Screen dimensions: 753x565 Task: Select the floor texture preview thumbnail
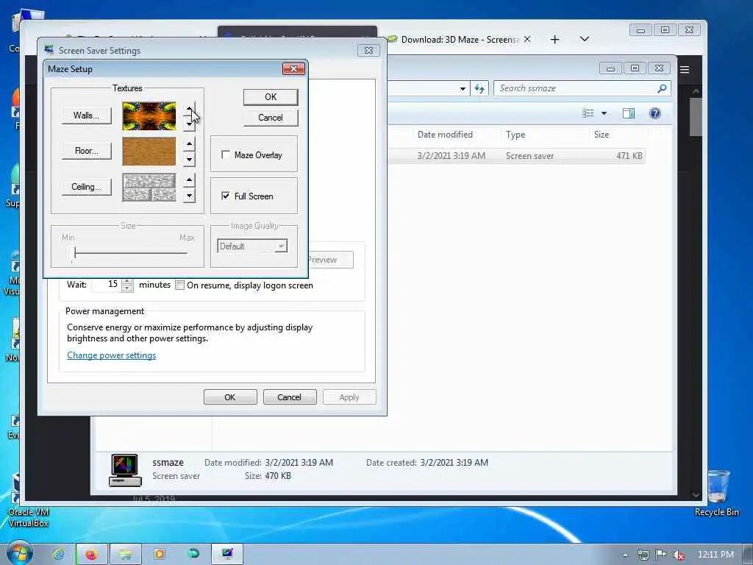point(149,152)
